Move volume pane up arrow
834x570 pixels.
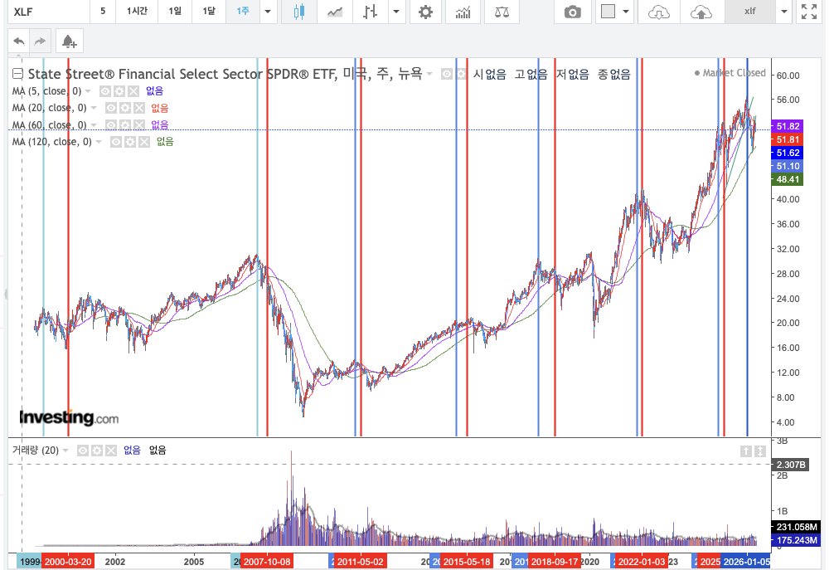[745, 451]
